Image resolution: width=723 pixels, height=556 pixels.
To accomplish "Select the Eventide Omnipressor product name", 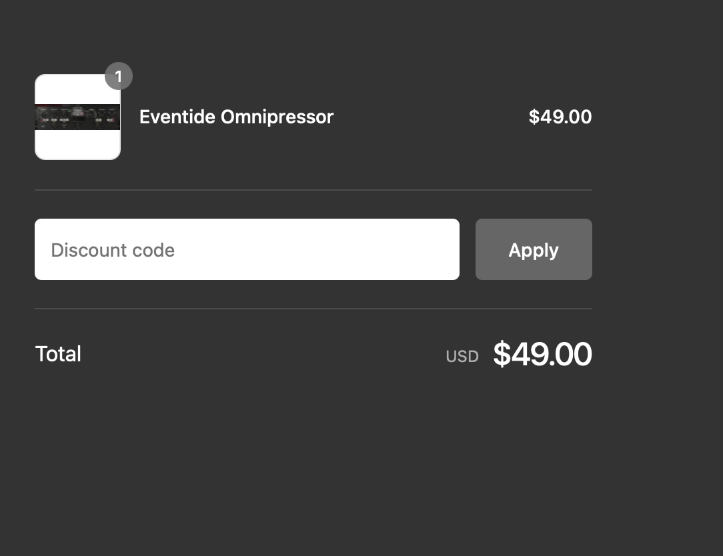I will pos(236,117).
